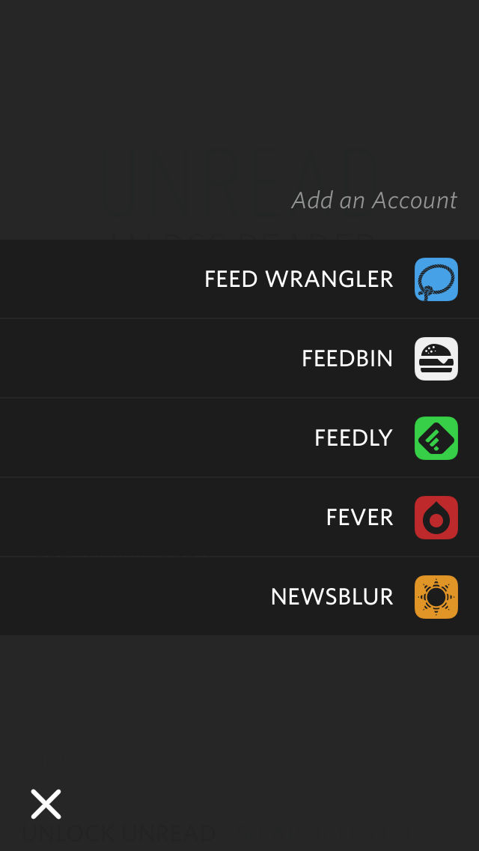
Task: Tap the orange NewsBlur sun icon
Action: (436, 597)
